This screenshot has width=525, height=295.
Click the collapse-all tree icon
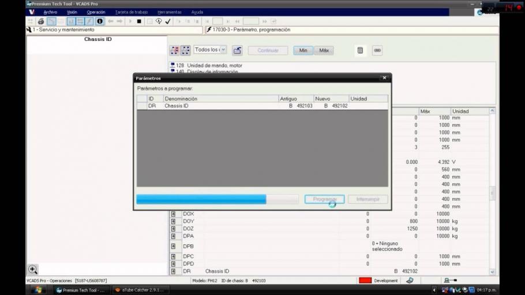[x=186, y=50]
